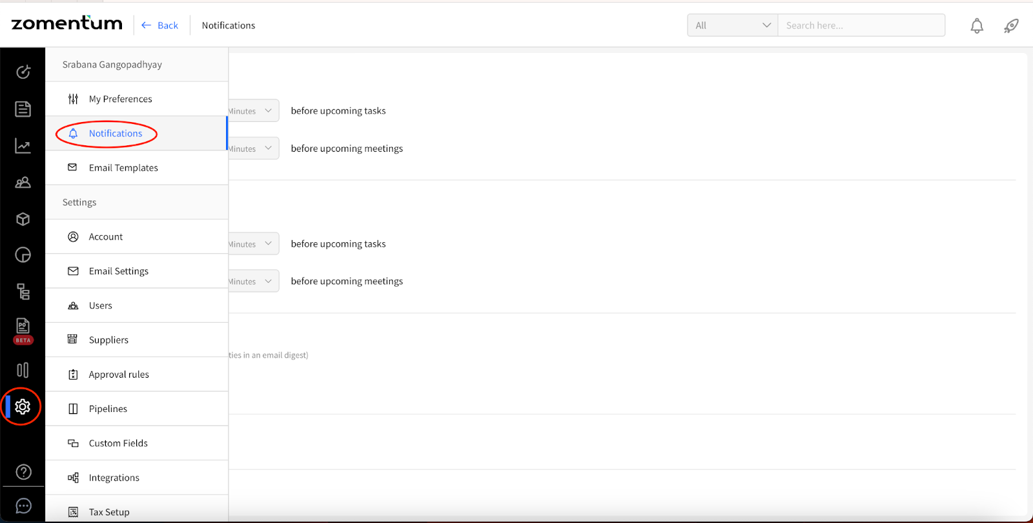Viewport: 1033px width, 523px height.
Task: Click the user circle icon beside Account
Action: [73, 236]
